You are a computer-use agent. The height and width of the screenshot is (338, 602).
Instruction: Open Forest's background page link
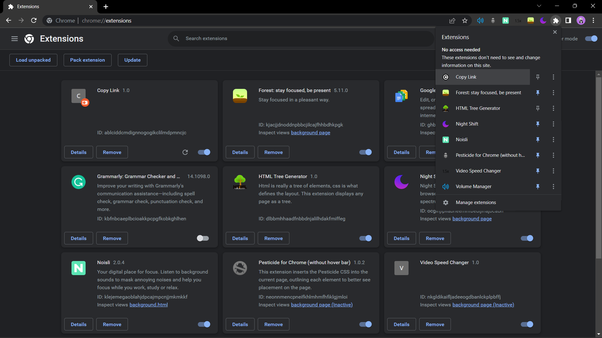310,133
